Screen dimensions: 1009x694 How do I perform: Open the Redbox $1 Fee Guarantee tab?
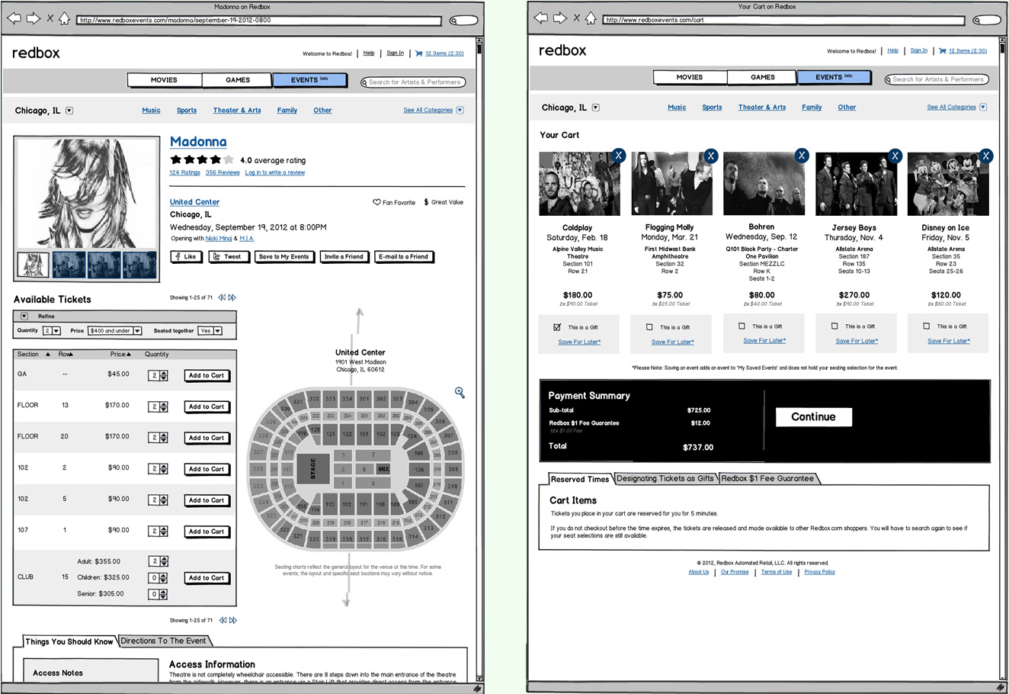768,478
